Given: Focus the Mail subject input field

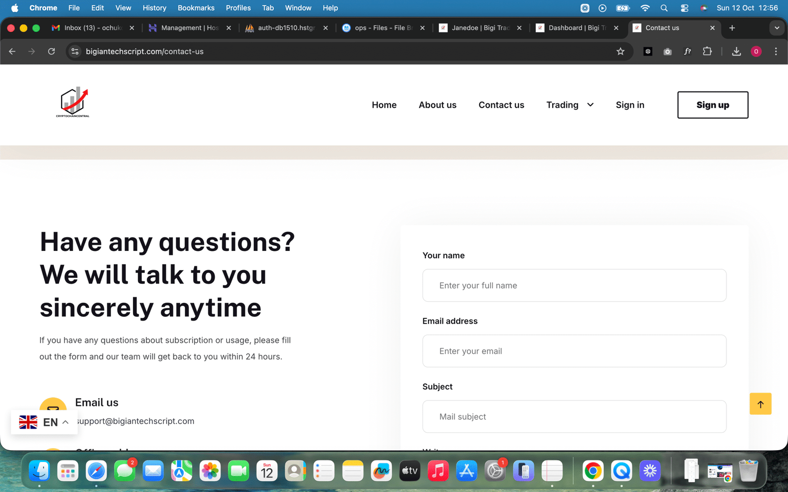Looking at the screenshot, I should click(574, 417).
